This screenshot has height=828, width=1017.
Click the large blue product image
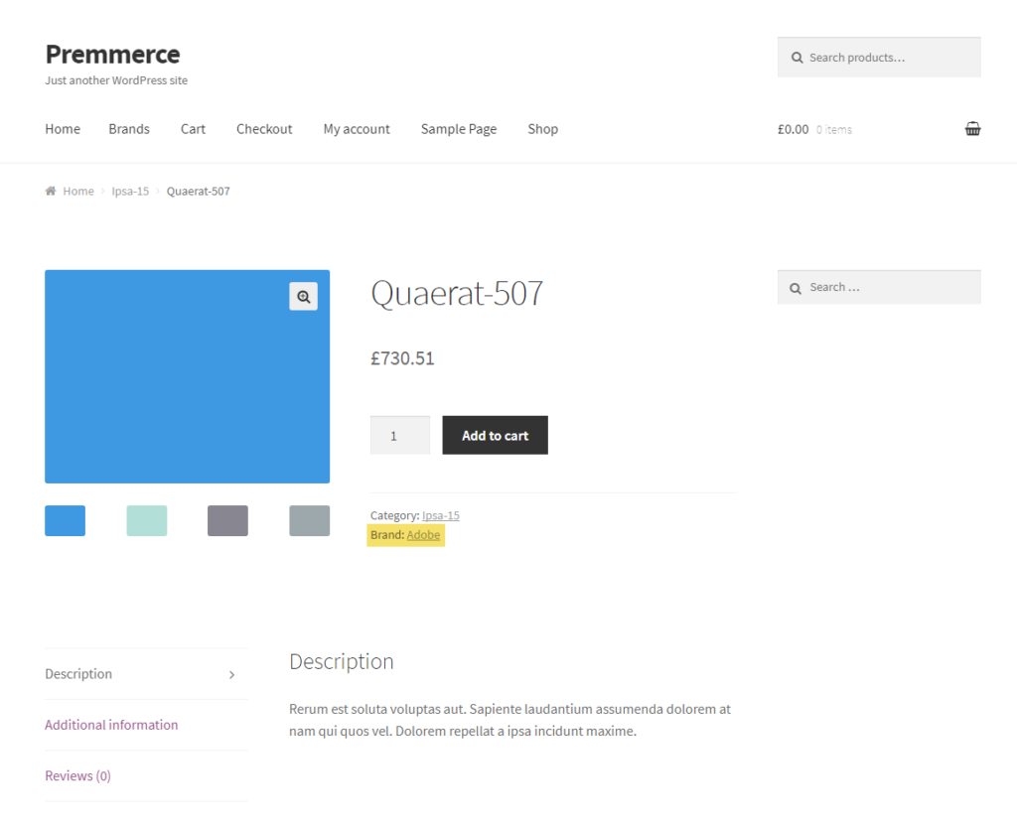188,376
